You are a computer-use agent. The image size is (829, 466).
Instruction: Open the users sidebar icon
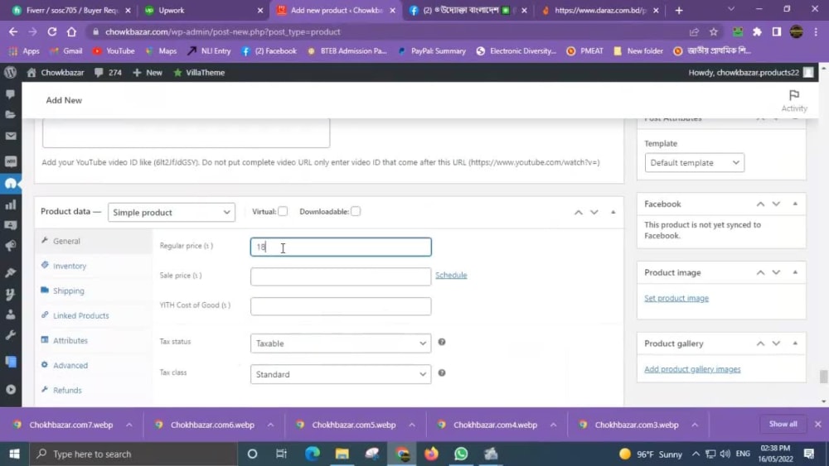point(11,315)
